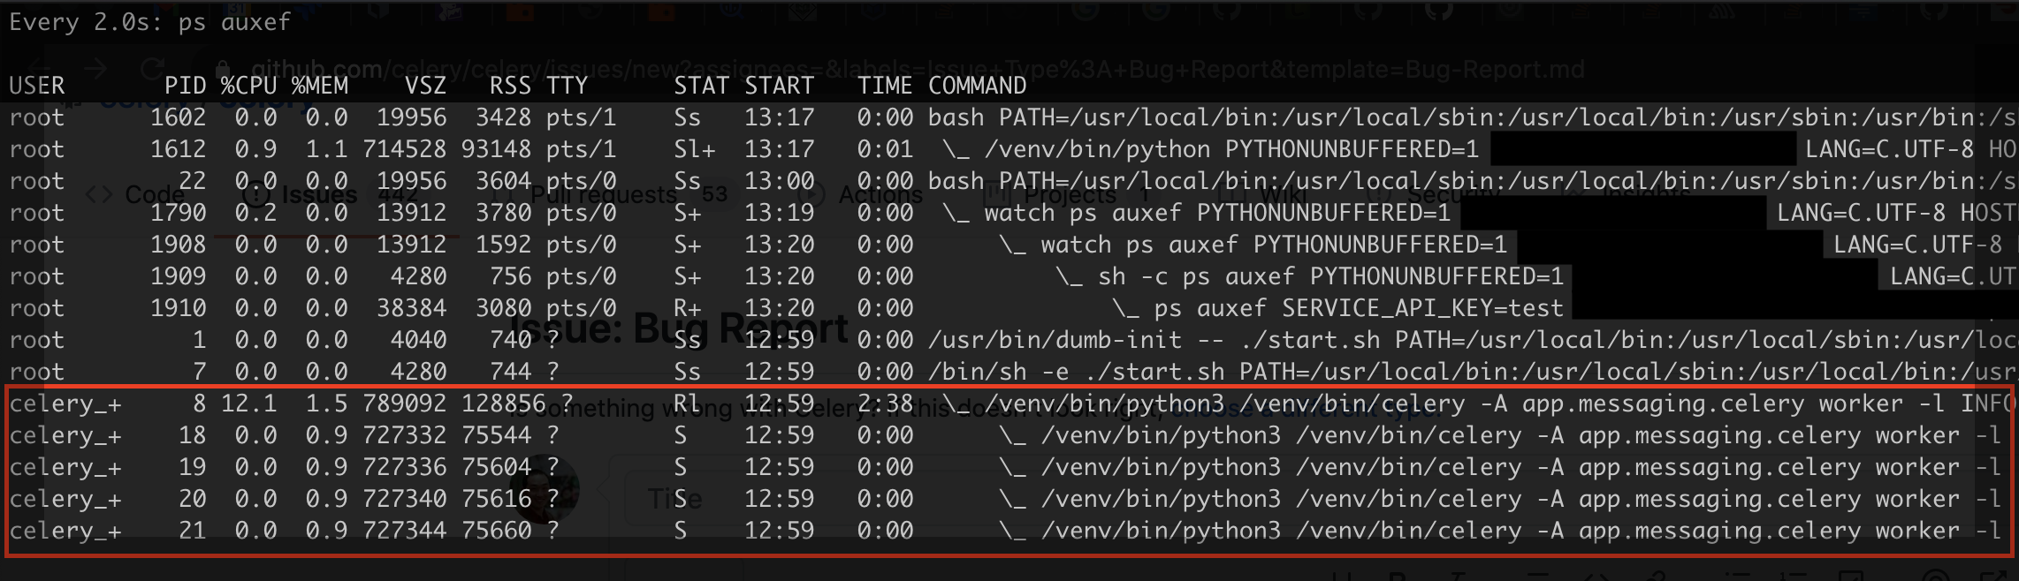The image size is (2019, 581).
Task: Click the %MEM column header
Action: click(319, 86)
